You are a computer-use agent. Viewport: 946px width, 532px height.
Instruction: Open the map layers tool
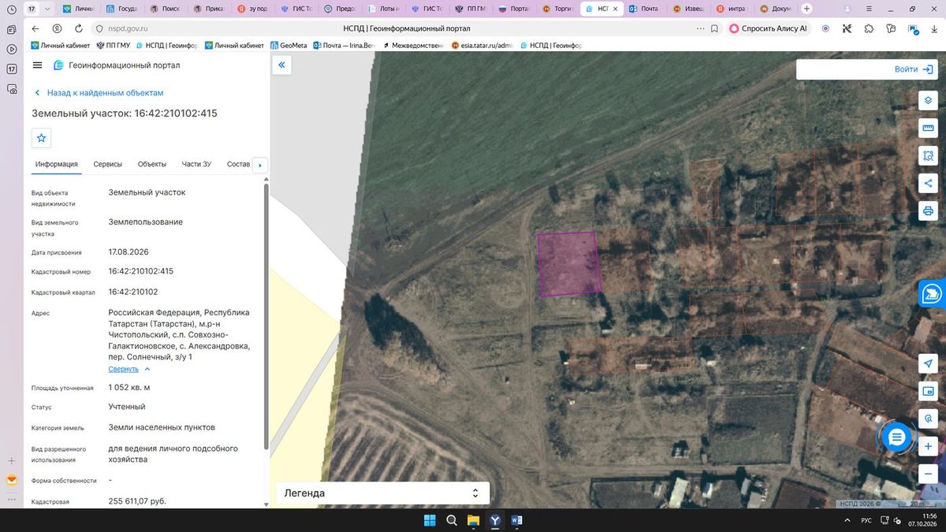click(928, 101)
